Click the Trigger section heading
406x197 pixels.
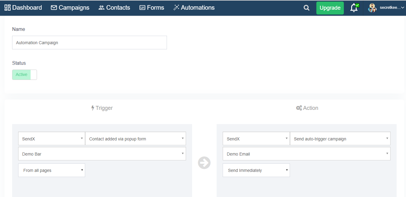102,108
